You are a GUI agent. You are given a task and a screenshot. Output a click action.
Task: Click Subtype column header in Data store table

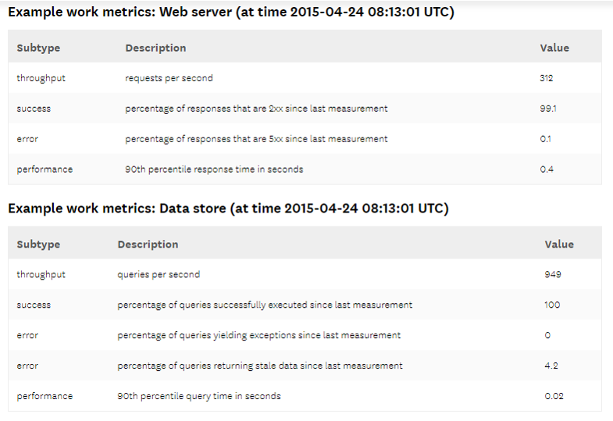pyautogui.click(x=38, y=244)
